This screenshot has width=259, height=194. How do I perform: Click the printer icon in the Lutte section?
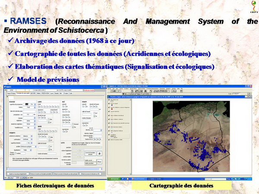click(x=99, y=153)
